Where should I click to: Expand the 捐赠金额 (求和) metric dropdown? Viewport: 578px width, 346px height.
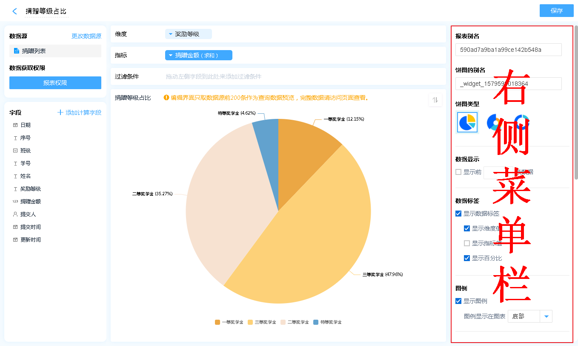[198, 55]
